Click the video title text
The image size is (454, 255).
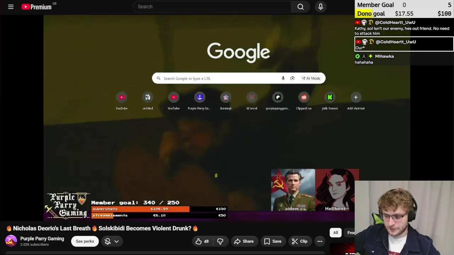tap(102, 228)
